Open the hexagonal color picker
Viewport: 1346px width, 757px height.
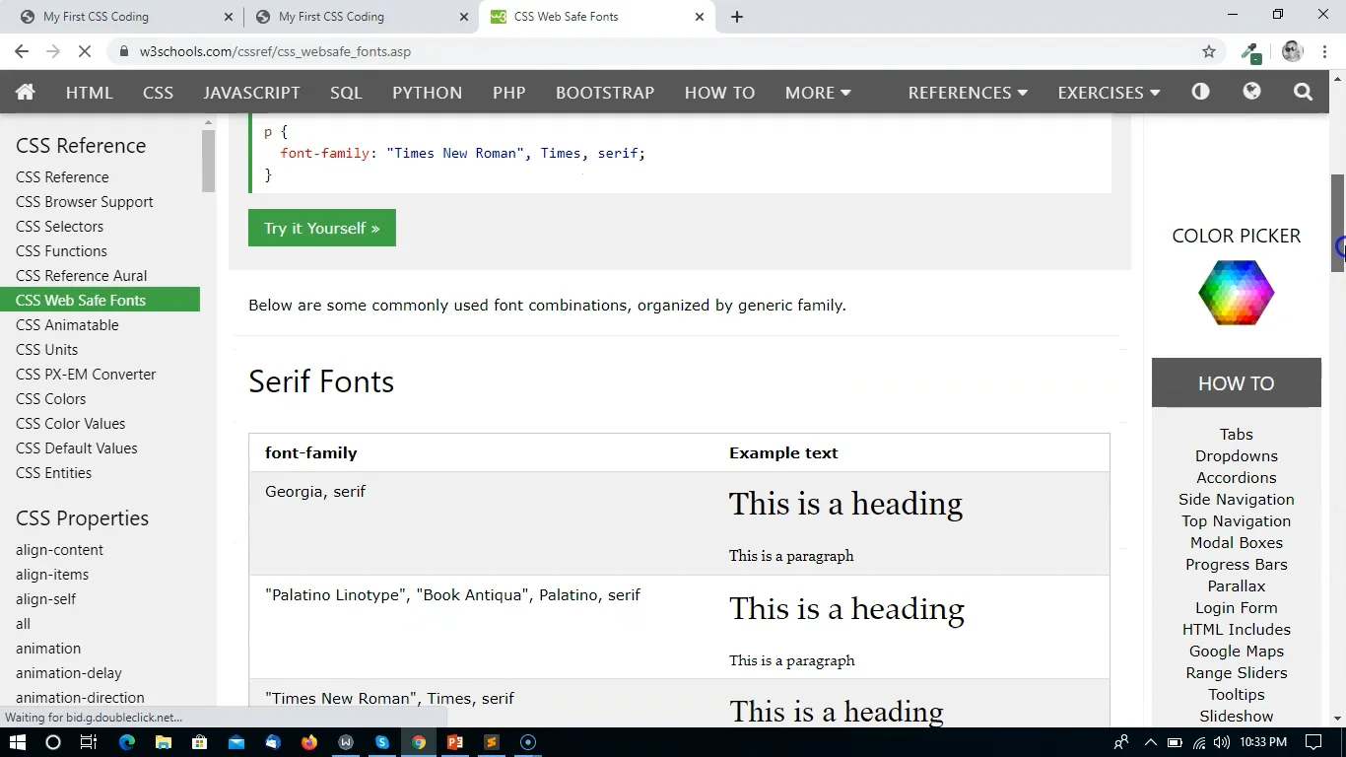(1236, 293)
